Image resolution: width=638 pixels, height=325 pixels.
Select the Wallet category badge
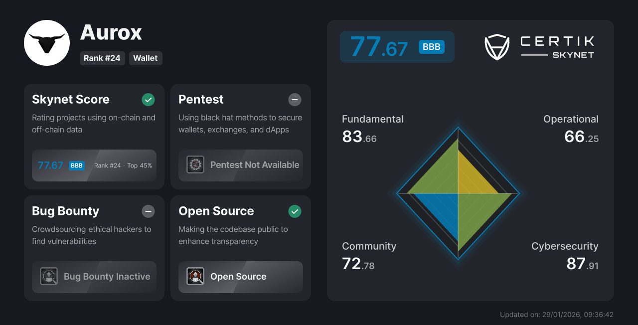click(x=146, y=58)
